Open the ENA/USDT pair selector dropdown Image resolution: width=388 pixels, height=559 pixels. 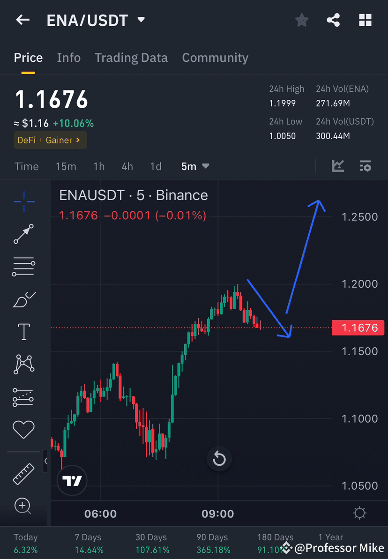141,20
